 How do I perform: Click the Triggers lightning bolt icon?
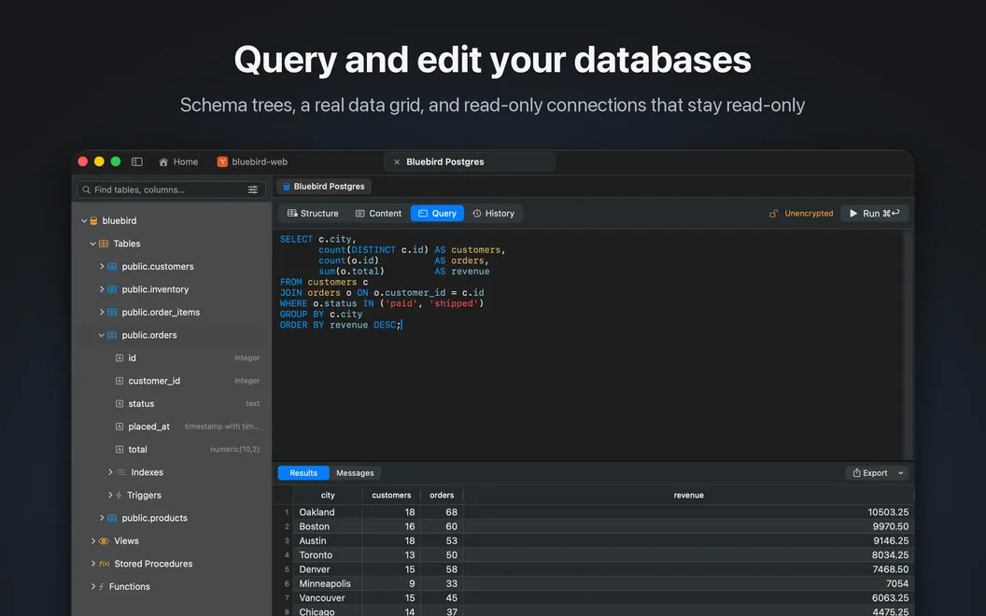[x=119, y=496]
